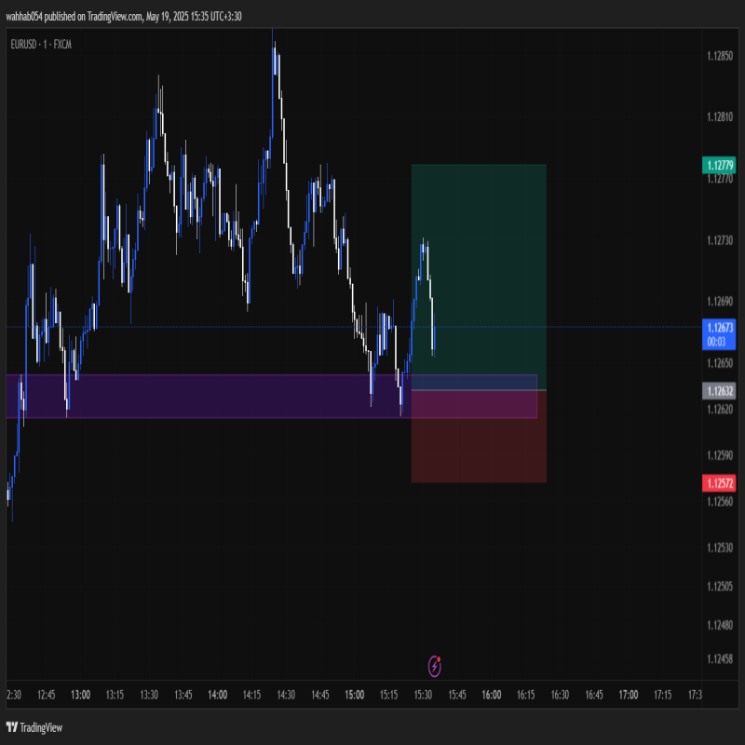
Task: Select the purple demand zone rectangle
Action: (271, 397)
